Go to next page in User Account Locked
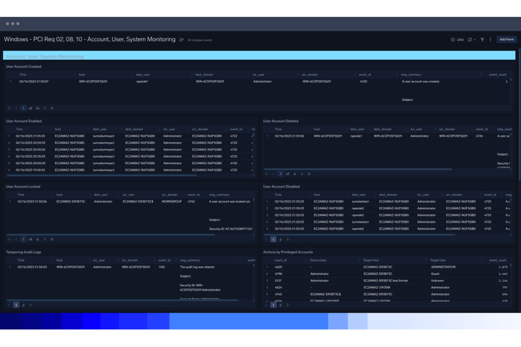 click(45, 239)
